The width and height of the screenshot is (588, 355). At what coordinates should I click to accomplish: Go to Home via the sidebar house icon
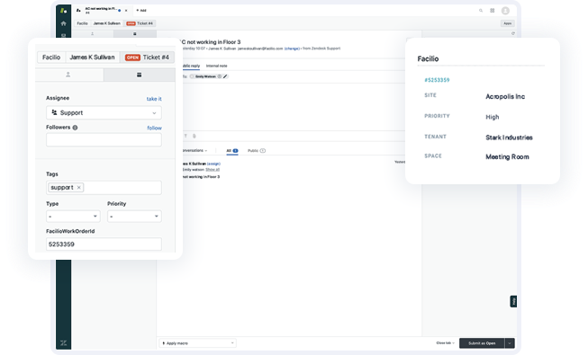pyautogui.click(x=63, y=23)
